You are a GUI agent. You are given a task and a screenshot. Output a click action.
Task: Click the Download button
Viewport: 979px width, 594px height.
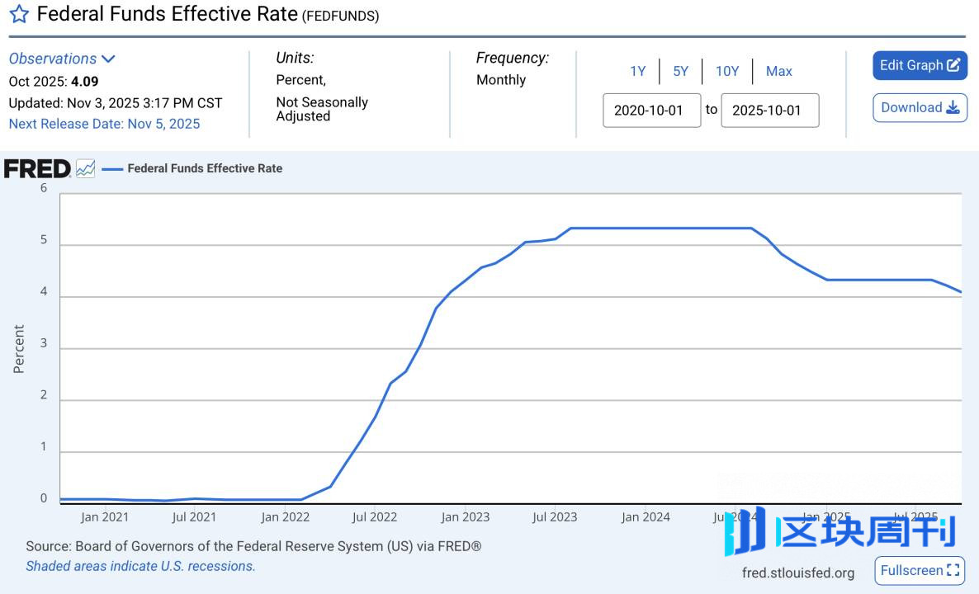pos(920,108)
